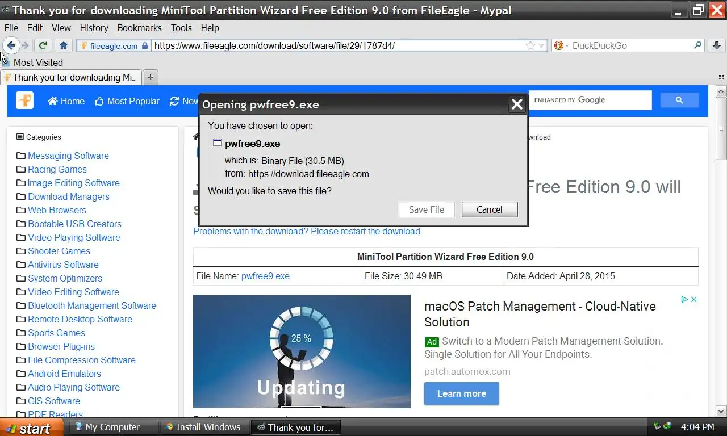Open System Optimizers category

click(x=65, y=278)
